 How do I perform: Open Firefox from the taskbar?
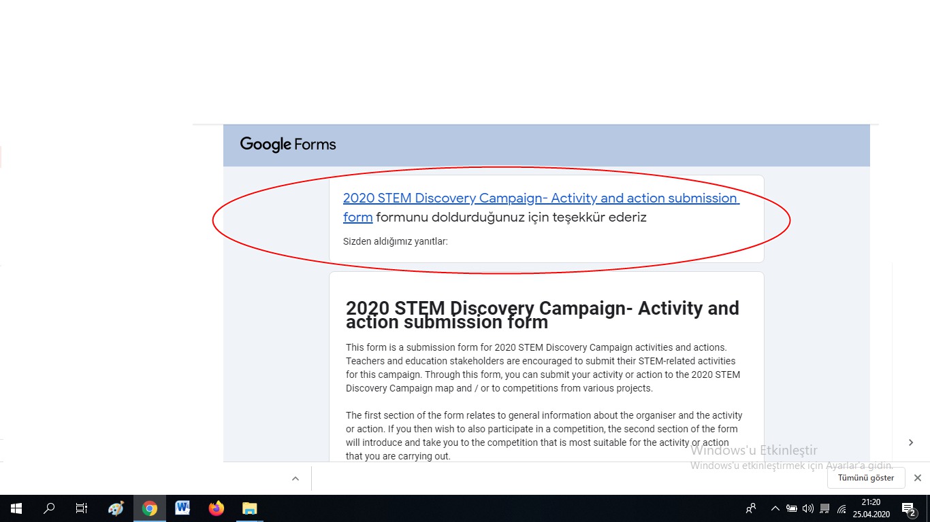216,508
